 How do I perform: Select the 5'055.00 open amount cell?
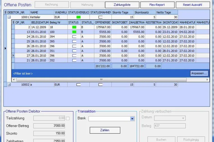pyautogui.click(x=103, y=32)
